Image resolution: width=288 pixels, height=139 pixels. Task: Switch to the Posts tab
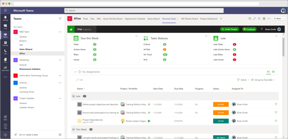(x=85, y=19)
